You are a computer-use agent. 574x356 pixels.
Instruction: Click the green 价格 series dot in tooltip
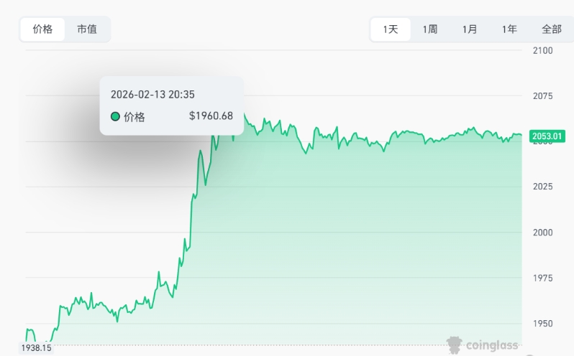115,116
